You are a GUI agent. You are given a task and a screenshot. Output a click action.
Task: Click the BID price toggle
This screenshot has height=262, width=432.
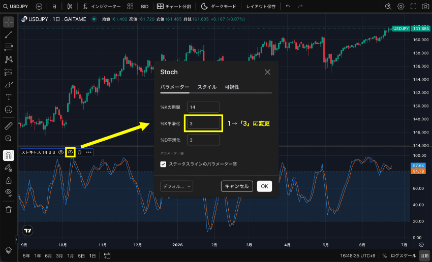[145, 6]
